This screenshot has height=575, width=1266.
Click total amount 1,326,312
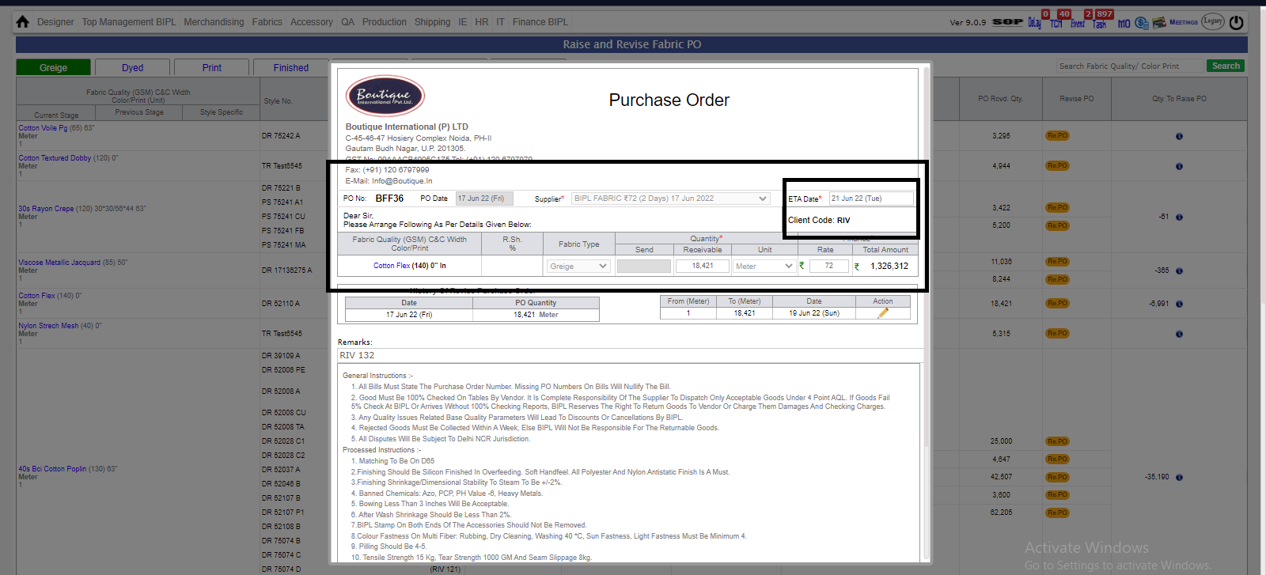[x=889, y=267]
